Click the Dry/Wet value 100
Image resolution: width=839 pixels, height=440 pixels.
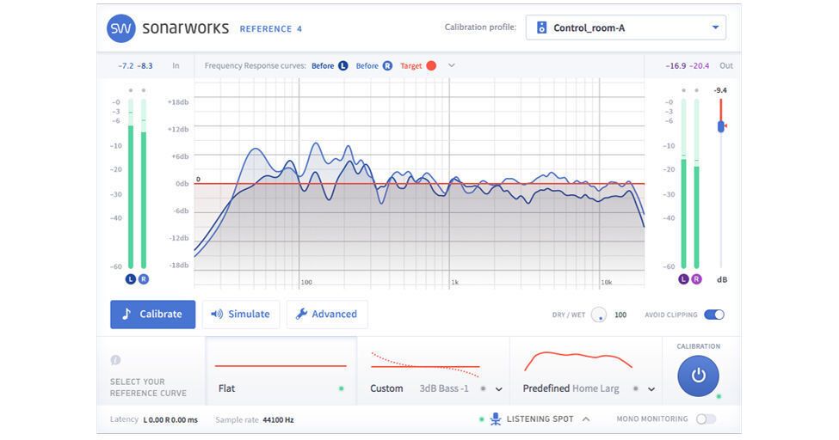tap(620, 315)
